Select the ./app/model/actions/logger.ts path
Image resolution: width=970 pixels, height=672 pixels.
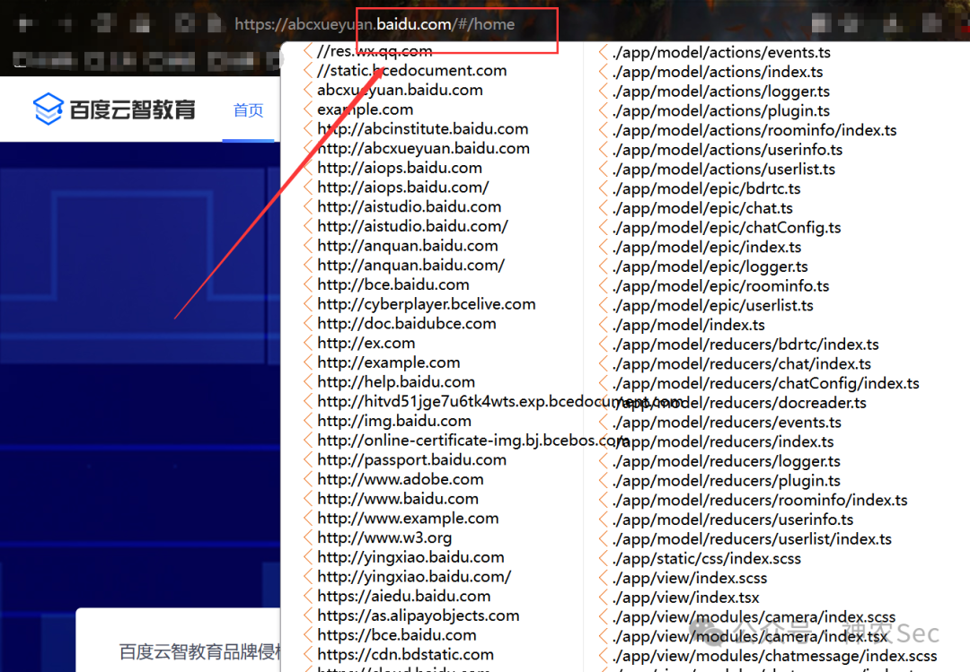coord(720,92)
